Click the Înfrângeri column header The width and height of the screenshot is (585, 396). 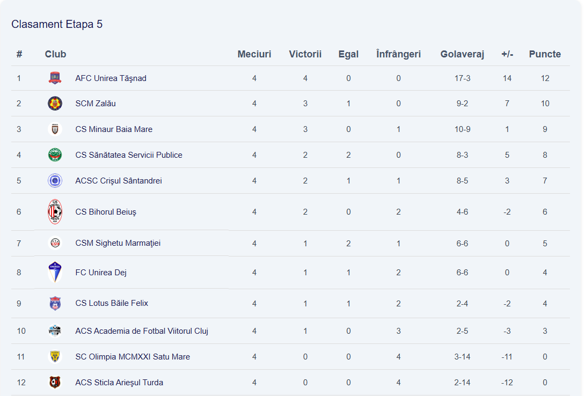[398, 54]
